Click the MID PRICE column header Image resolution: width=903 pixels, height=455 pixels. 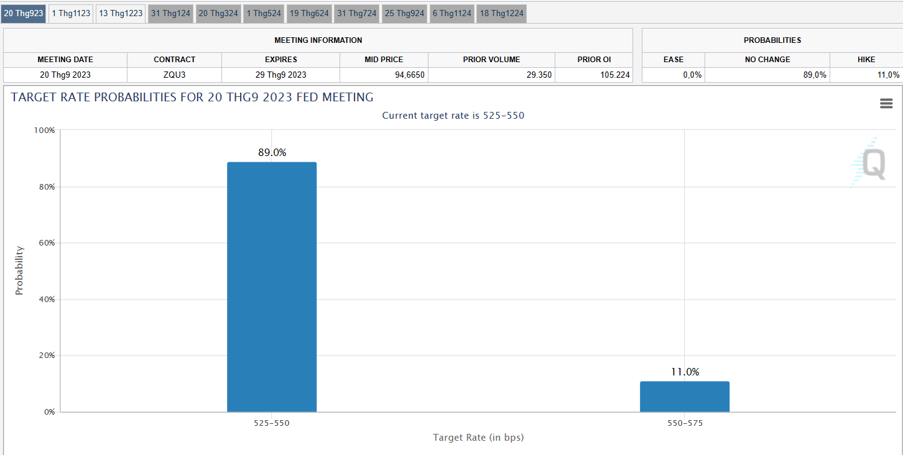click(x=384, y=60)
